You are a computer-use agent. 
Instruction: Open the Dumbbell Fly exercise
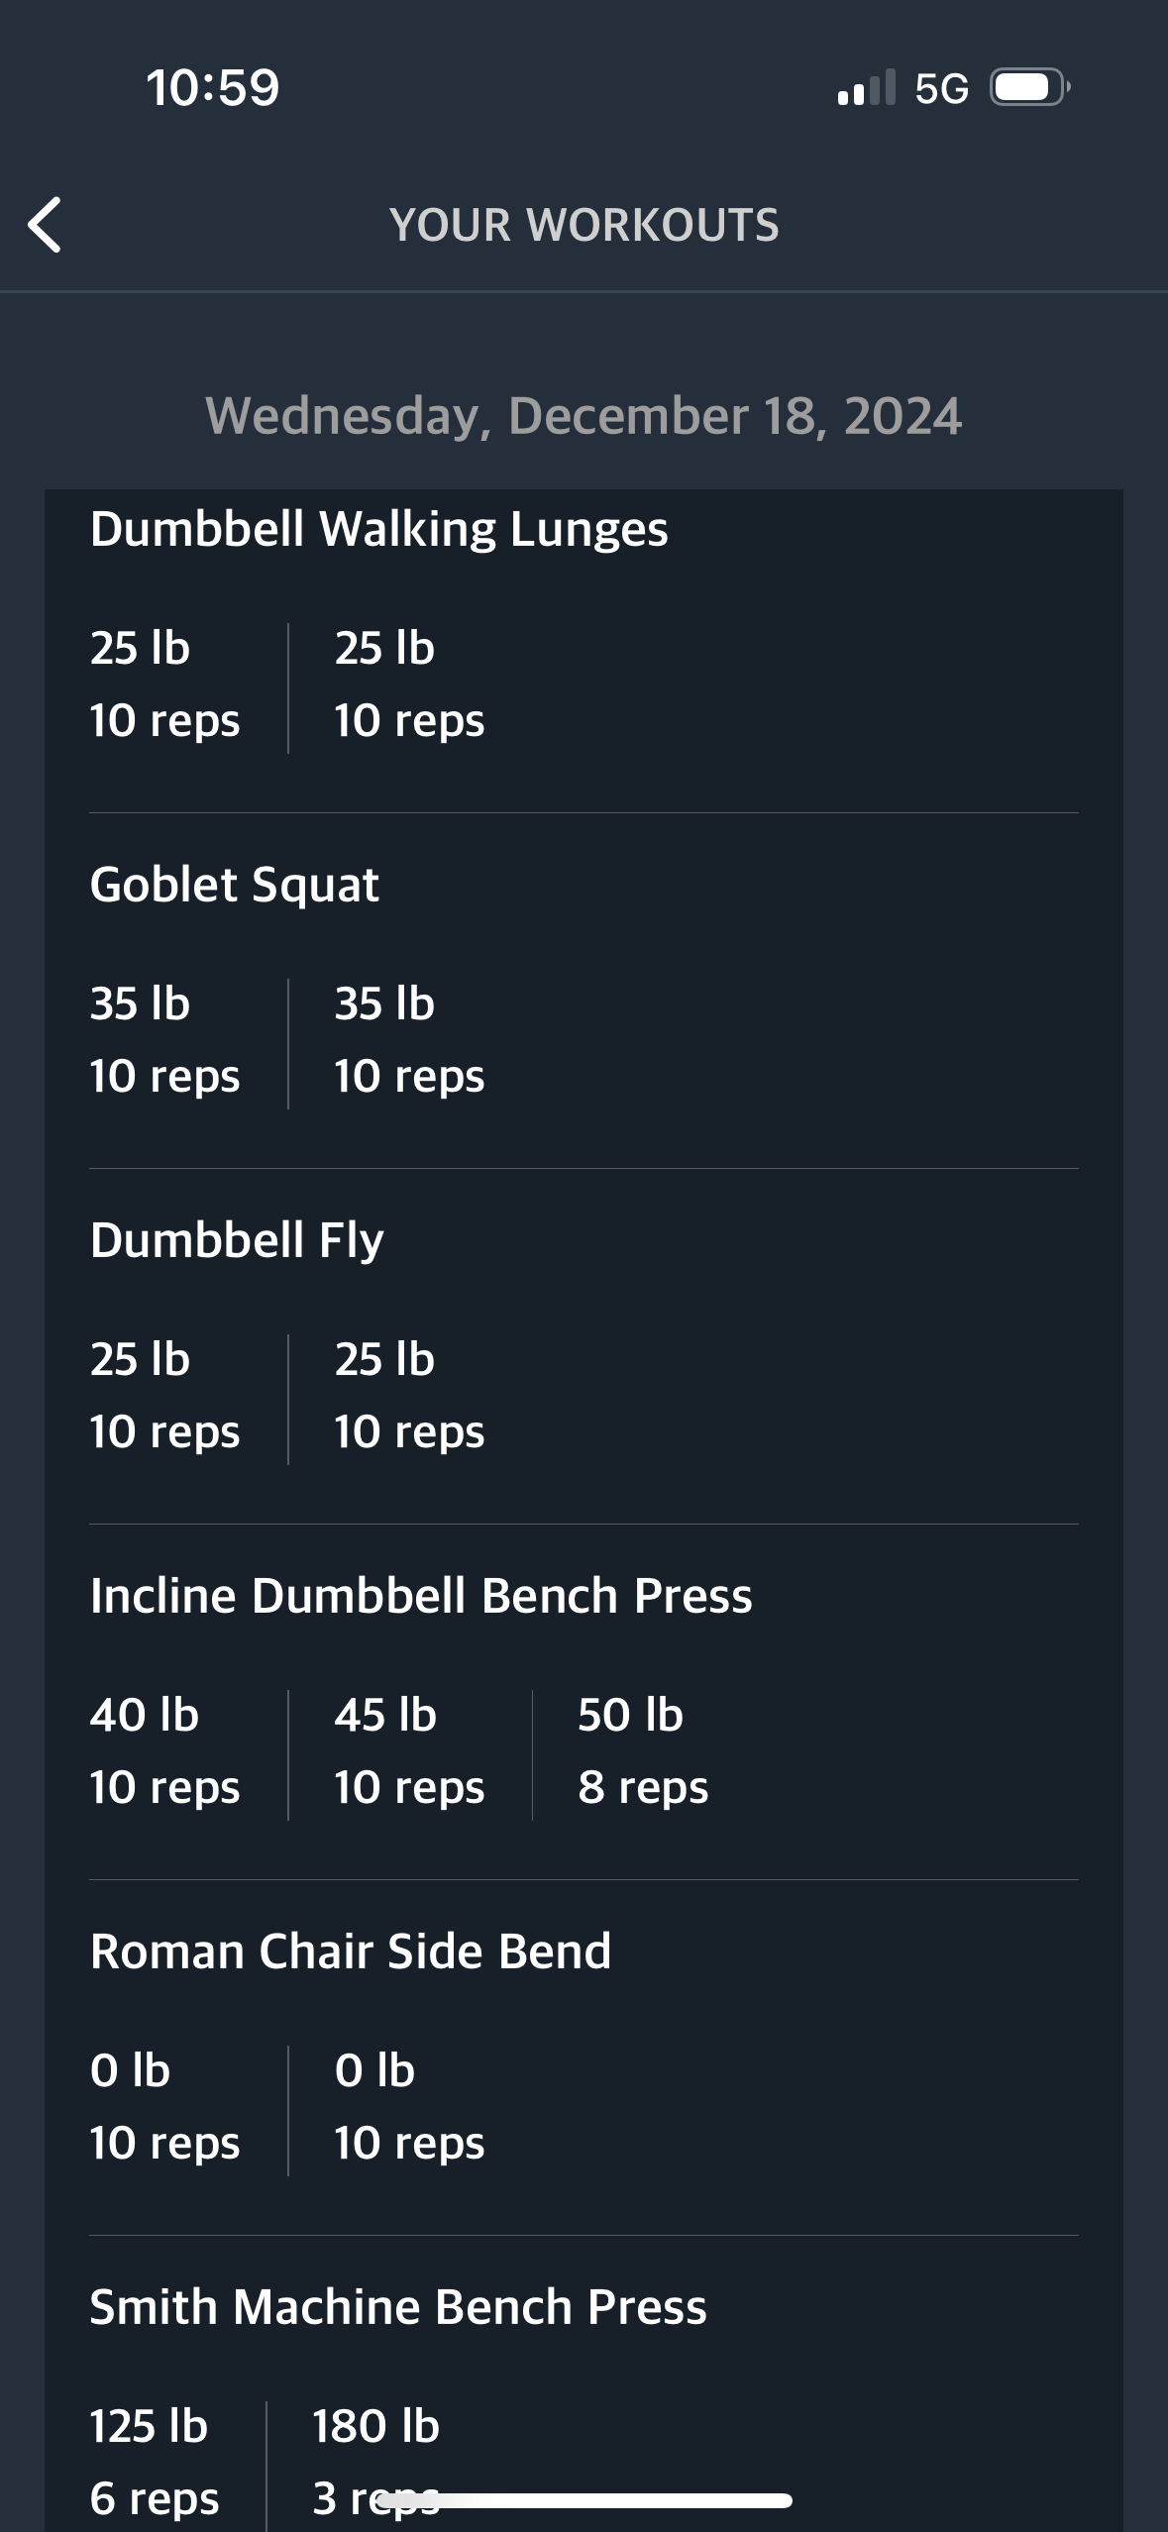(237, 1240)
